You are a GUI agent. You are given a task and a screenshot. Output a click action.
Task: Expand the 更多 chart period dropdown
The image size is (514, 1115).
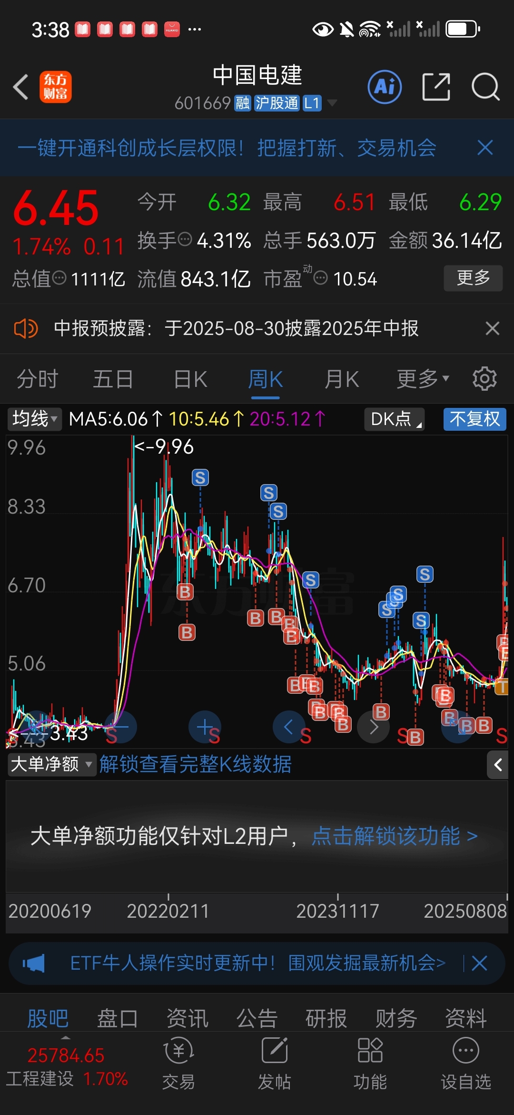coord(423,379)
